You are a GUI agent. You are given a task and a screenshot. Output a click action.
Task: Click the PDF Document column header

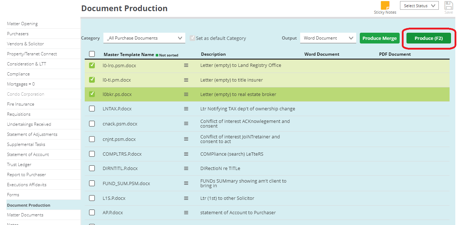395,54
